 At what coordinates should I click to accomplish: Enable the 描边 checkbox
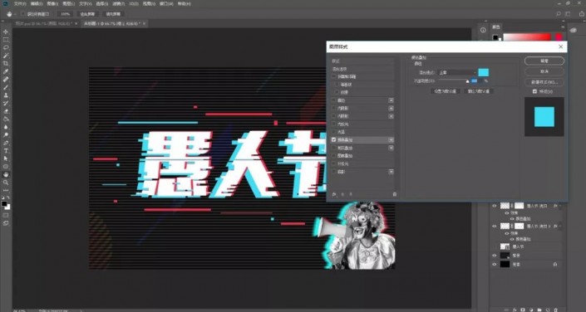point(334,100)
